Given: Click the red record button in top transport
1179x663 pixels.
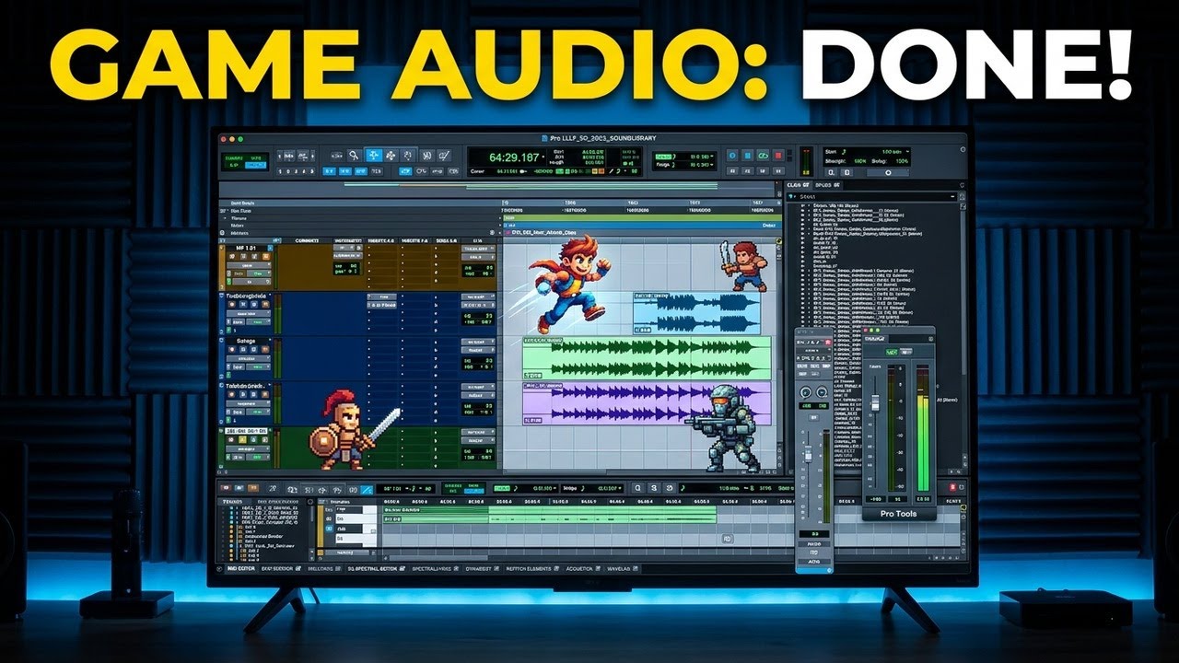Looking at the screenshot, I should pyautogui.click(x=777, y=156).
